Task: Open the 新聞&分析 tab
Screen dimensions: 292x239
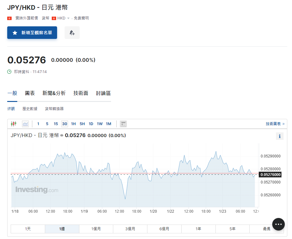Action: point(54,93)
